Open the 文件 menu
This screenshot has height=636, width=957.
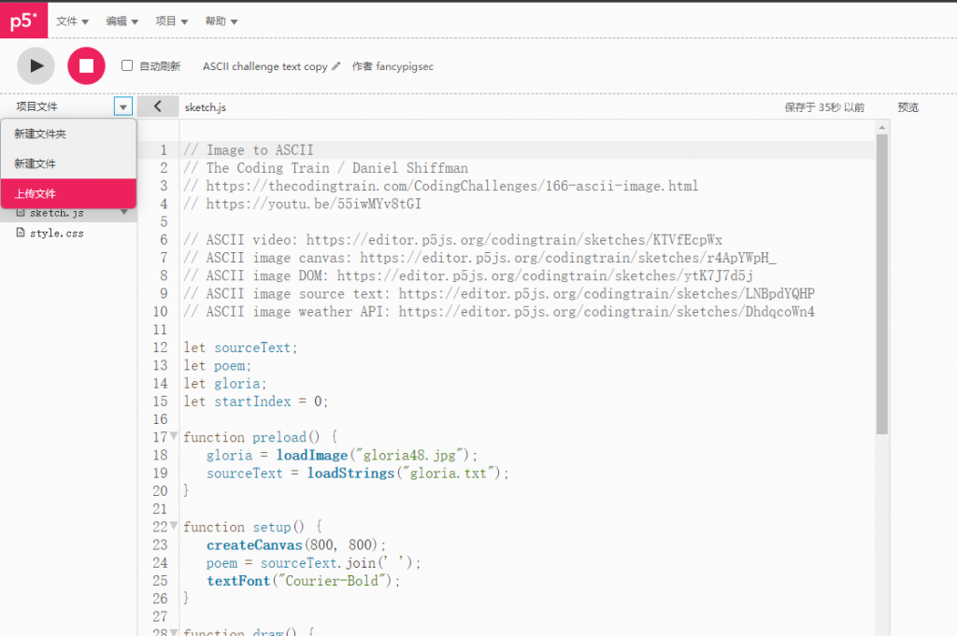point(72,21)
